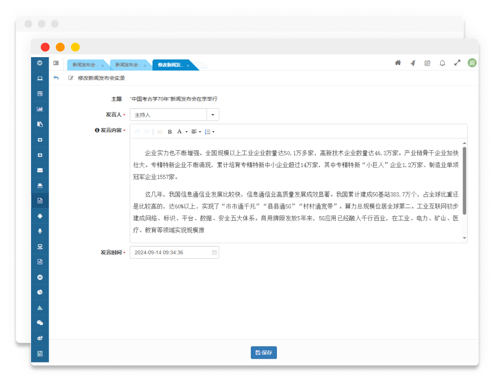Open the Weibo sidebar icon

pos(40,338)
